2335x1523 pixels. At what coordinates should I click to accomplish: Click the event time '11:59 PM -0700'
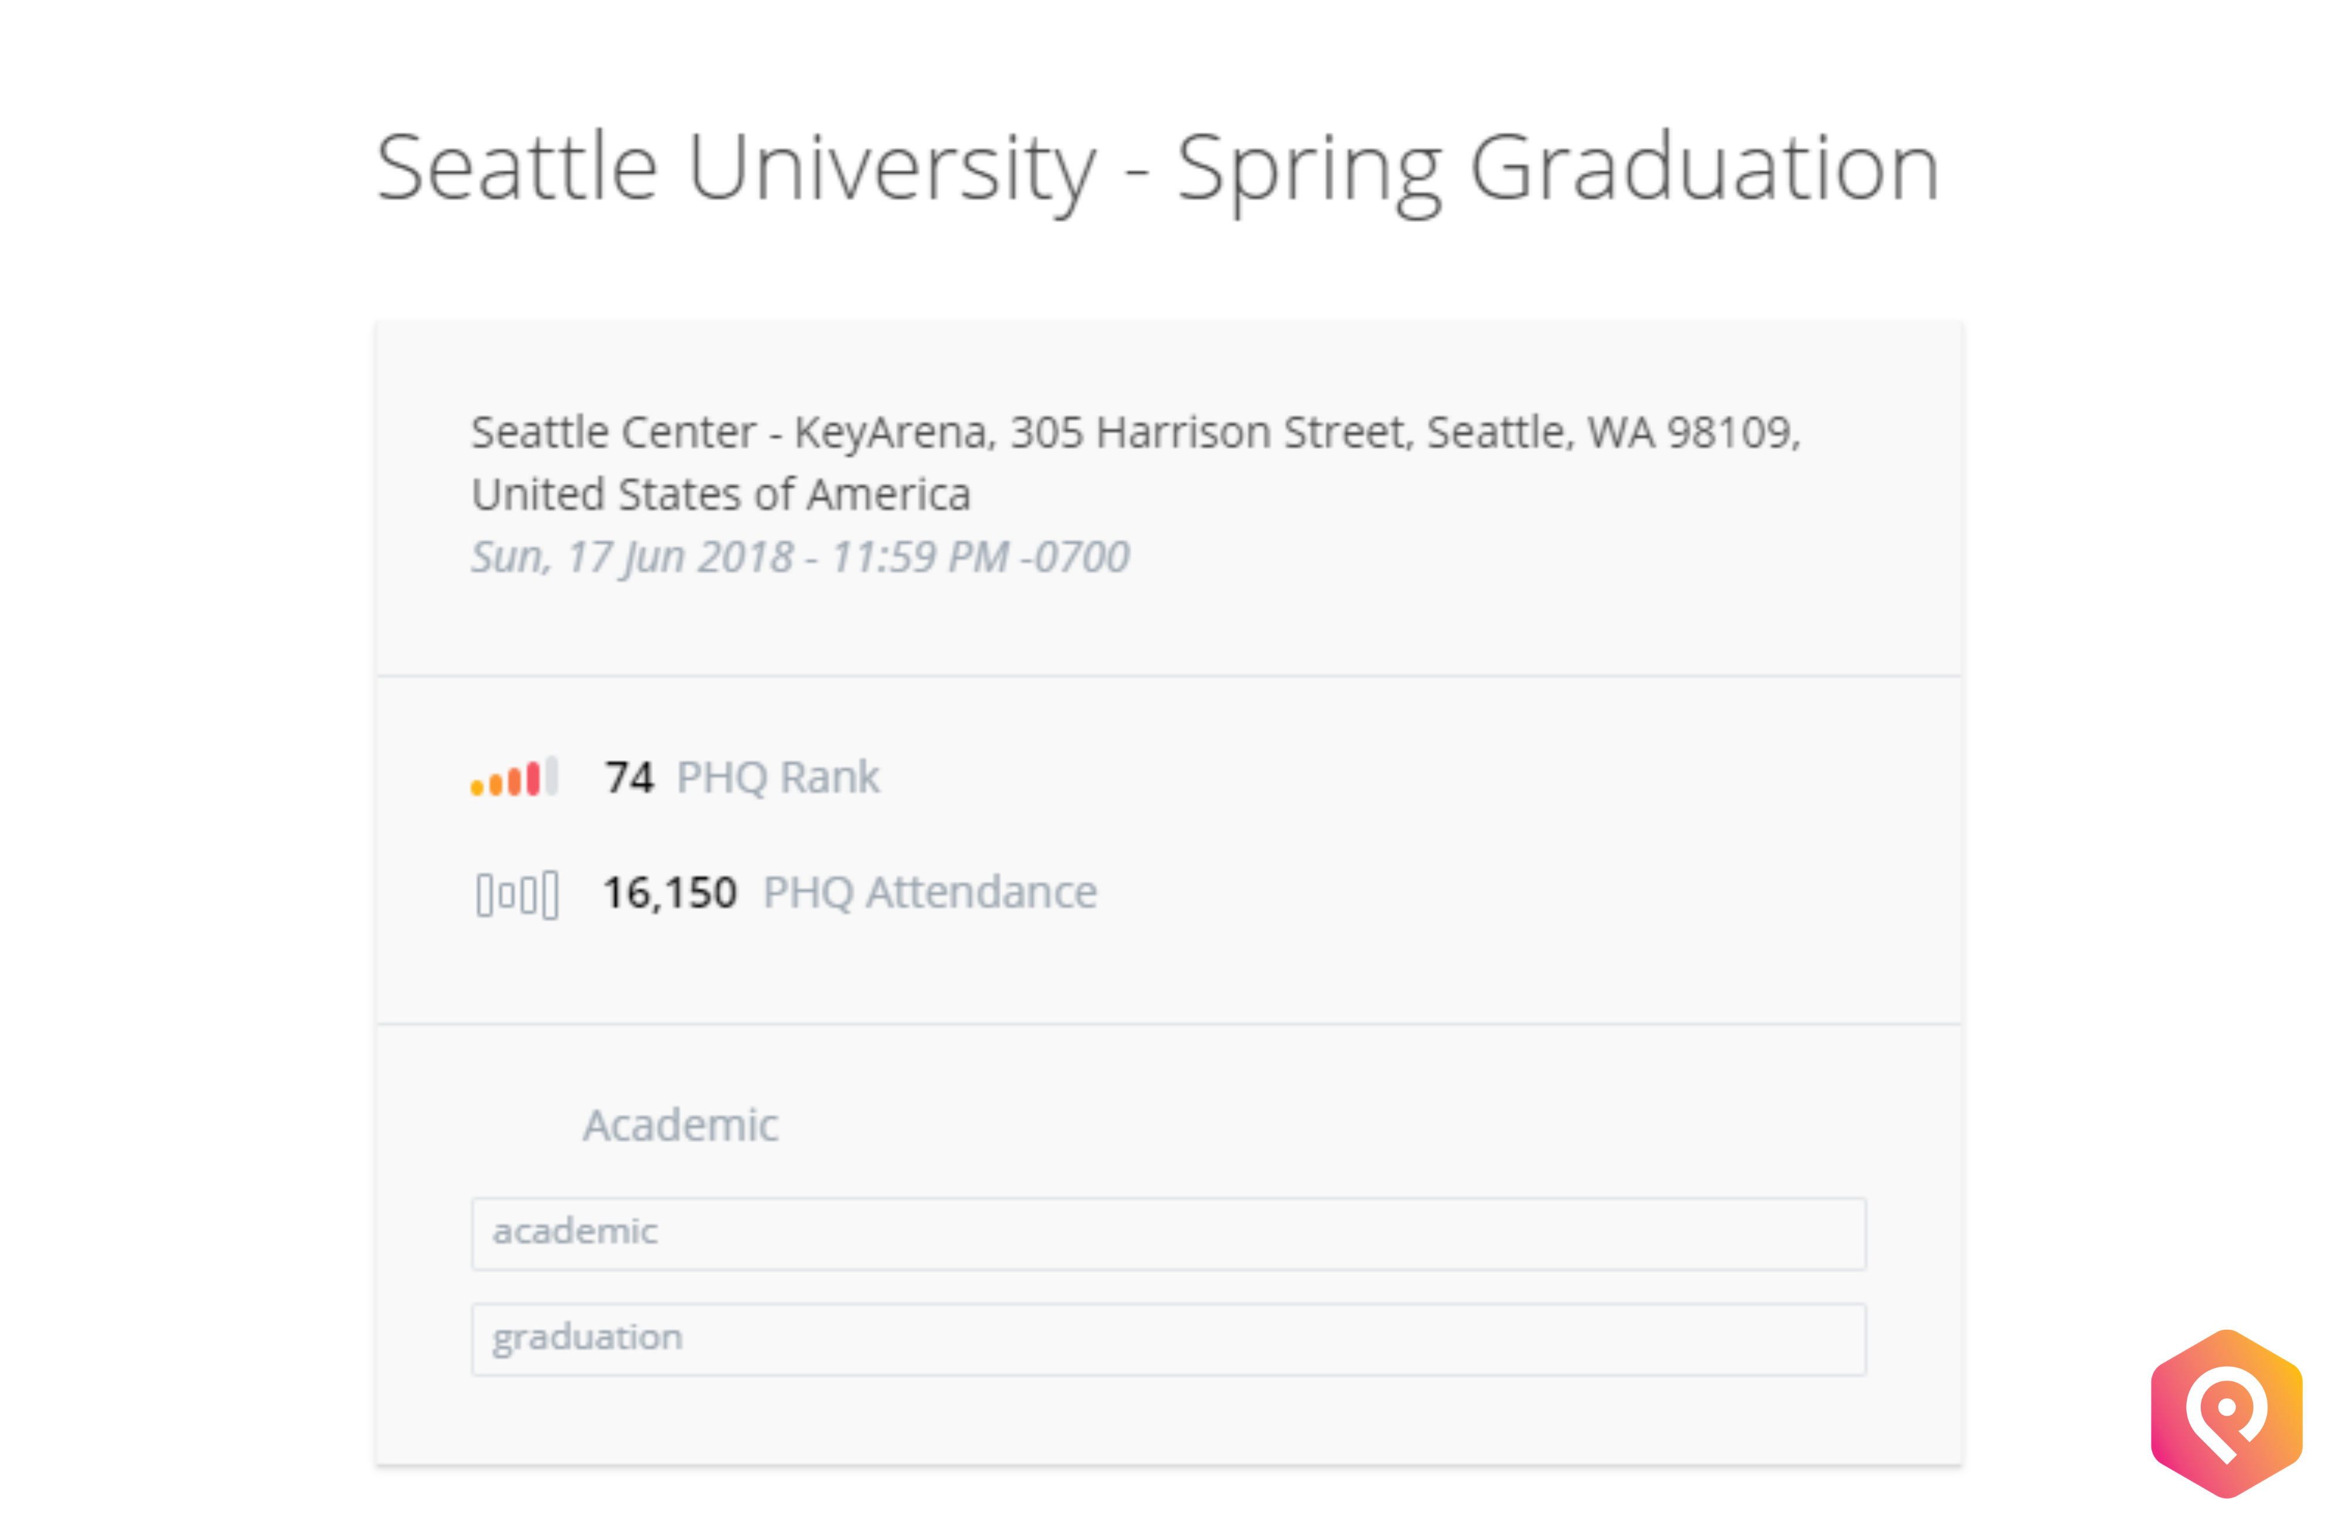click(980, 557)
